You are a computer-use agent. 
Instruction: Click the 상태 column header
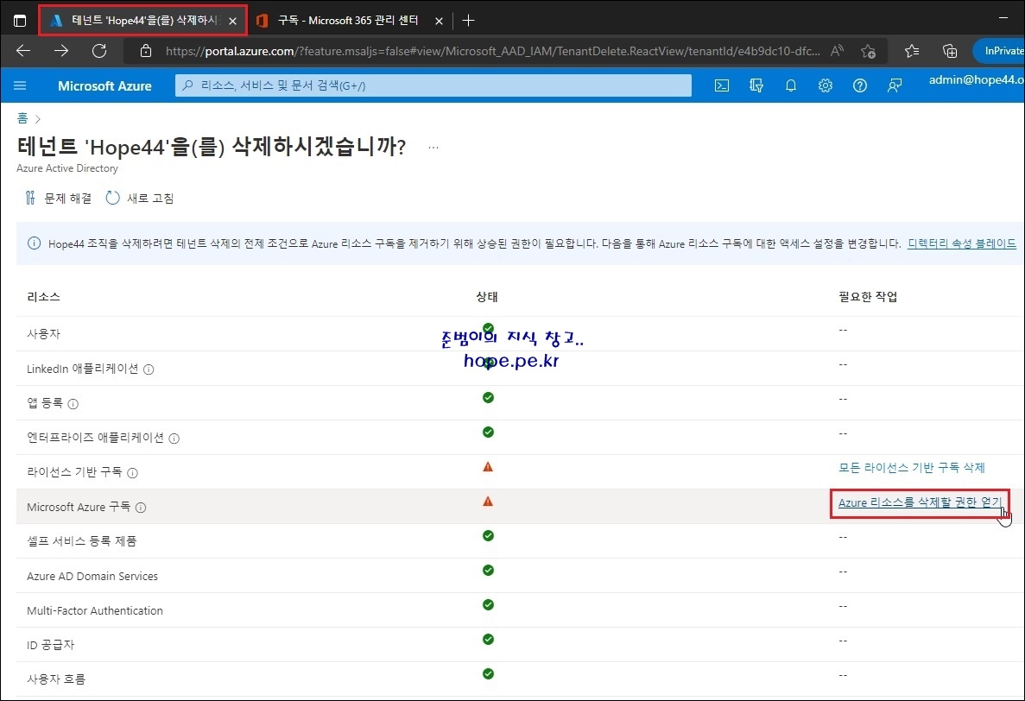(x=487, y=297)
